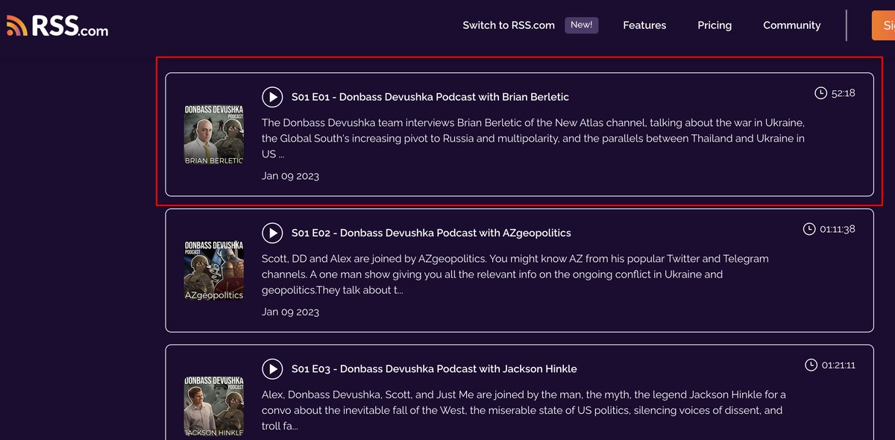Click the Jan 09 2023 date of episode E02

pyautogui.click(x=290, y=312)
